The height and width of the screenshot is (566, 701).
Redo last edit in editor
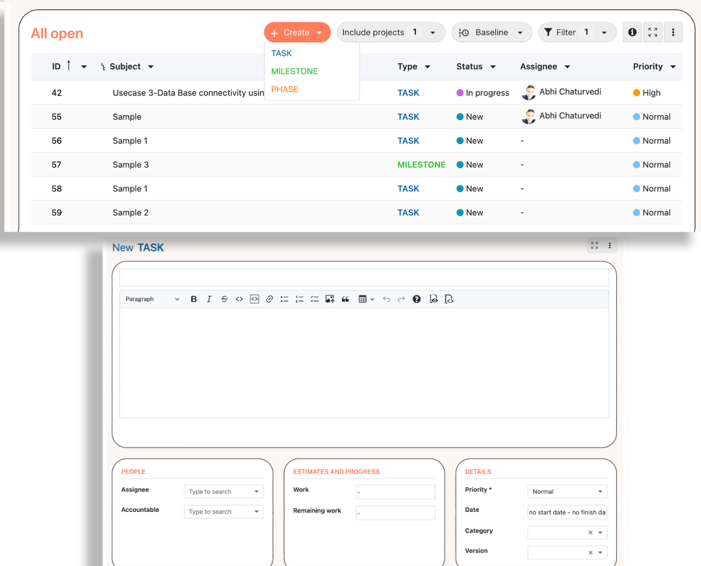401,299
